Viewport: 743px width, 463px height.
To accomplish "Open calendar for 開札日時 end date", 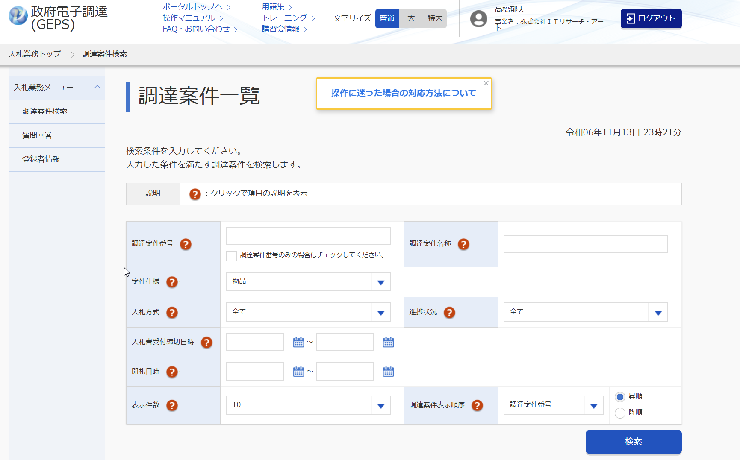I will tap(388, 372).
